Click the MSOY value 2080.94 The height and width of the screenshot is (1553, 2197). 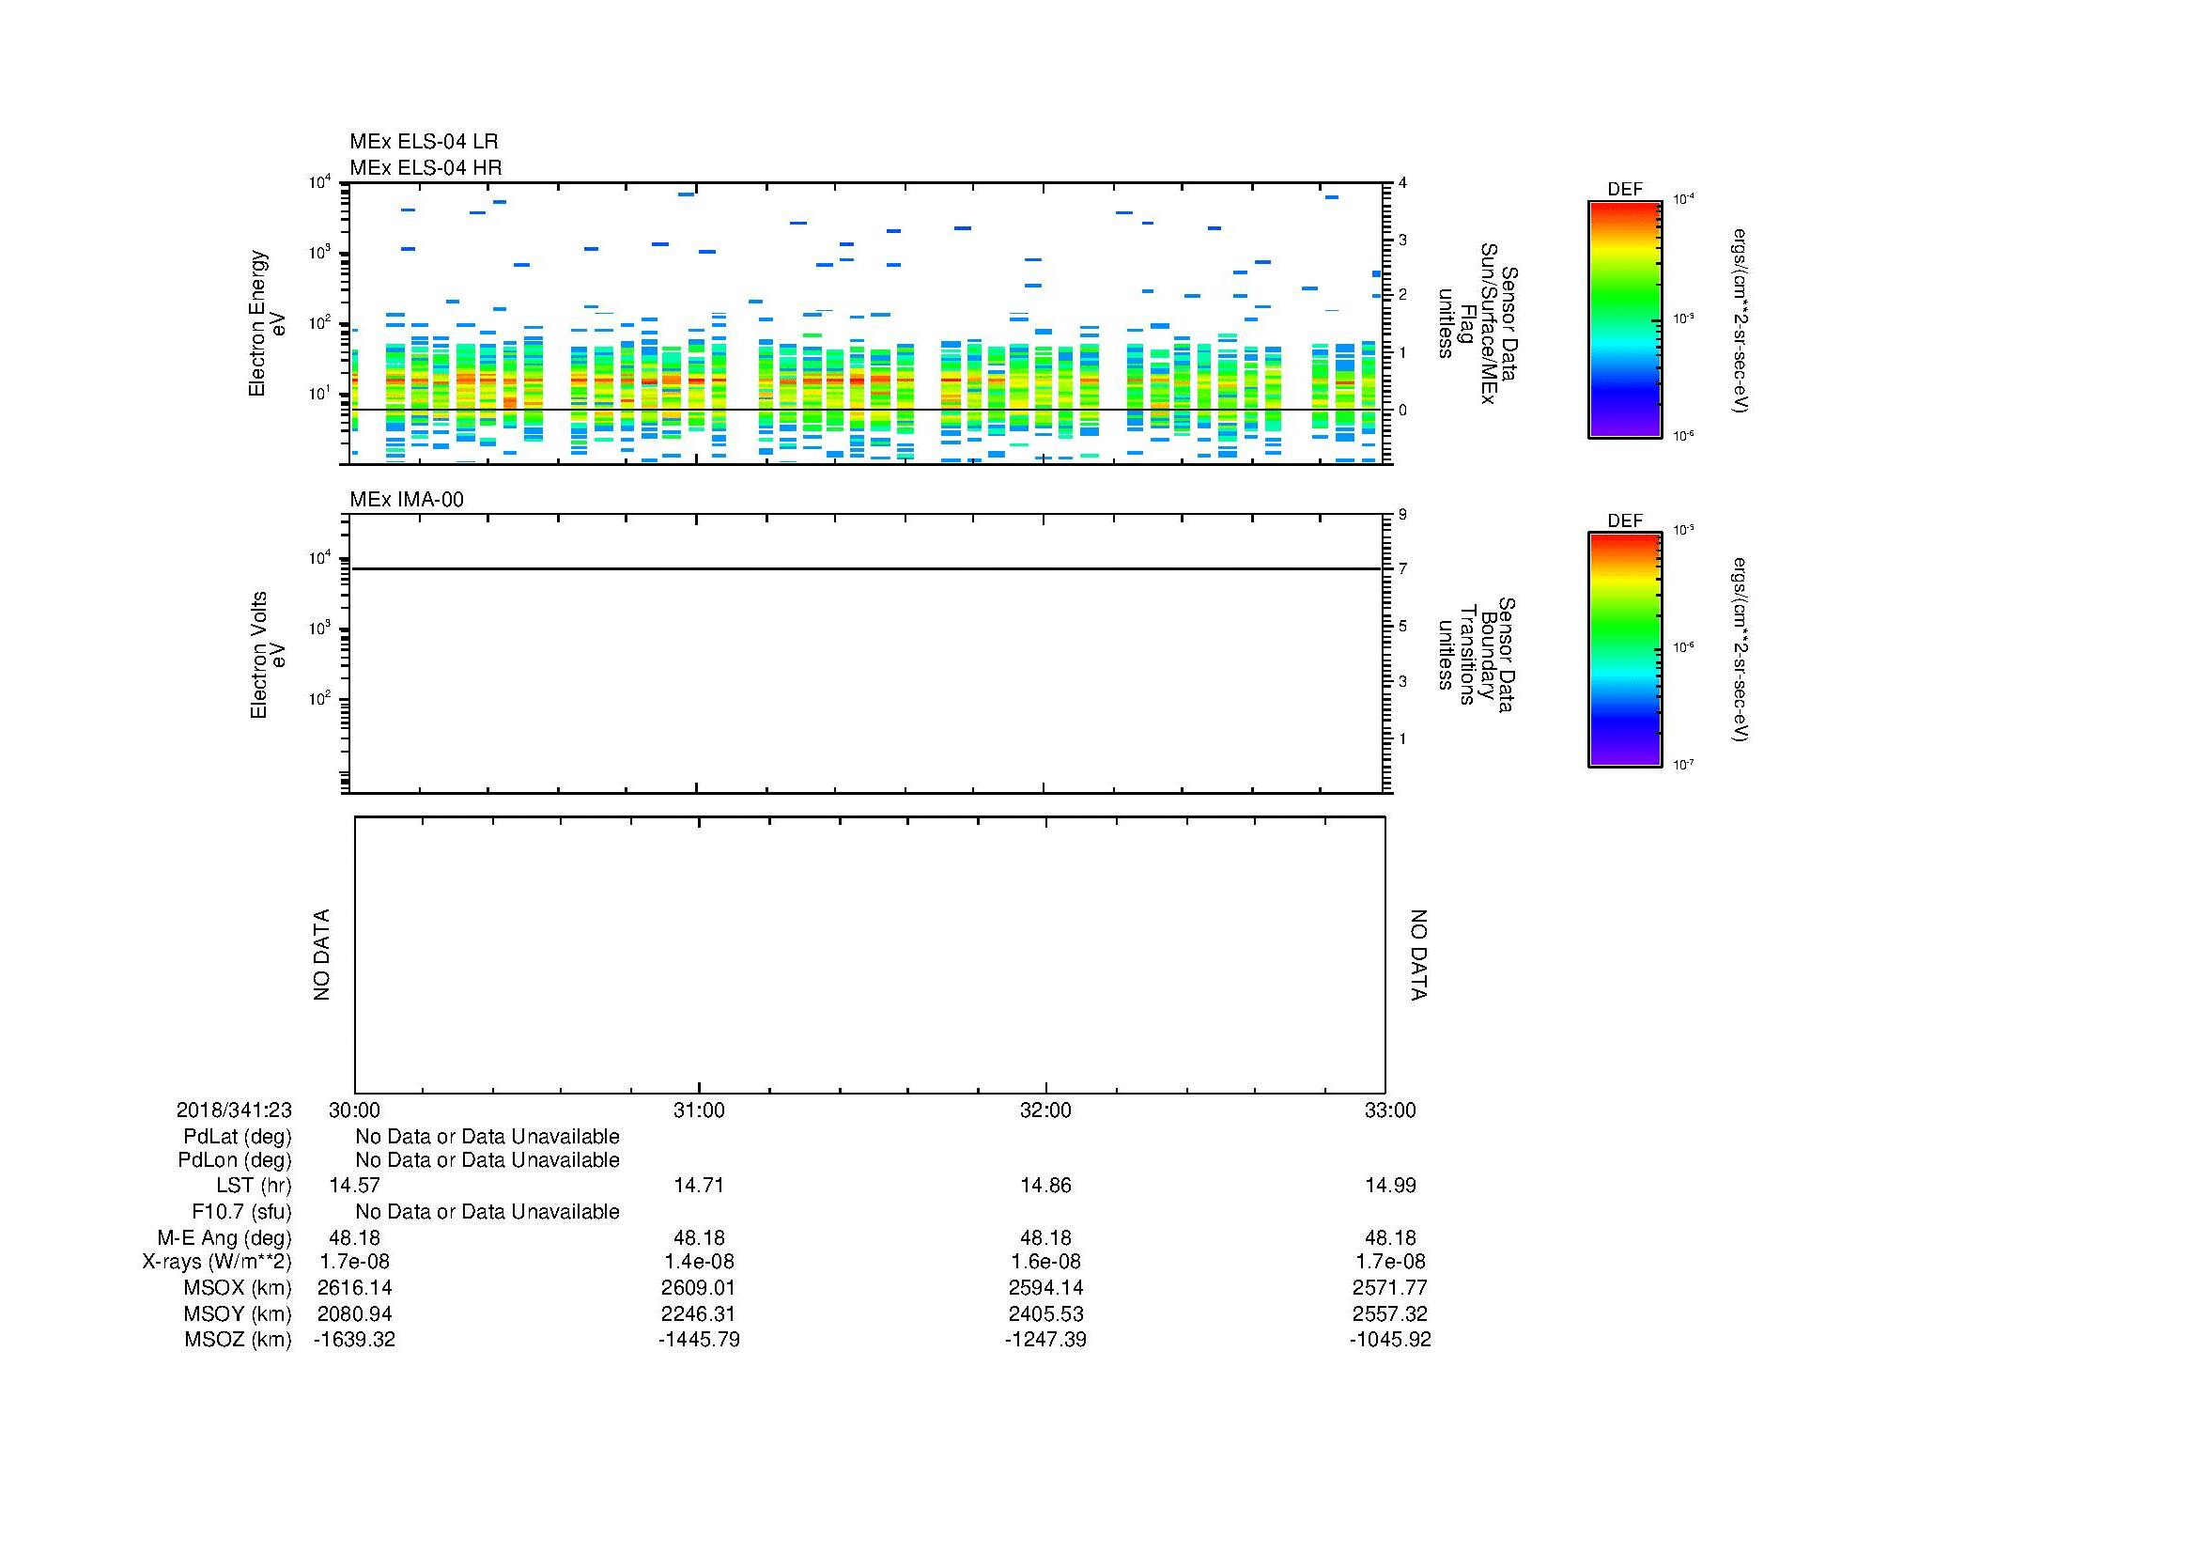coord(354,1313)
